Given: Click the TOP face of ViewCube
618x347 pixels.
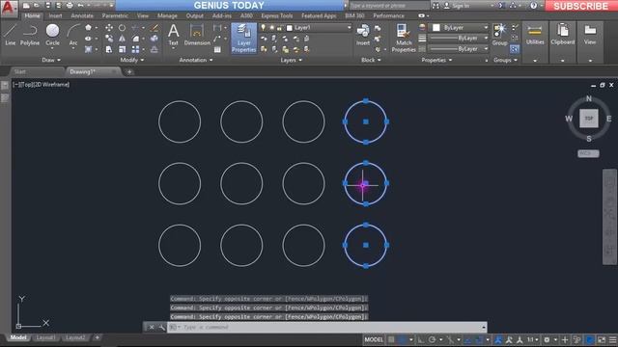Looking at the screenshot, I should pos(589,119).
